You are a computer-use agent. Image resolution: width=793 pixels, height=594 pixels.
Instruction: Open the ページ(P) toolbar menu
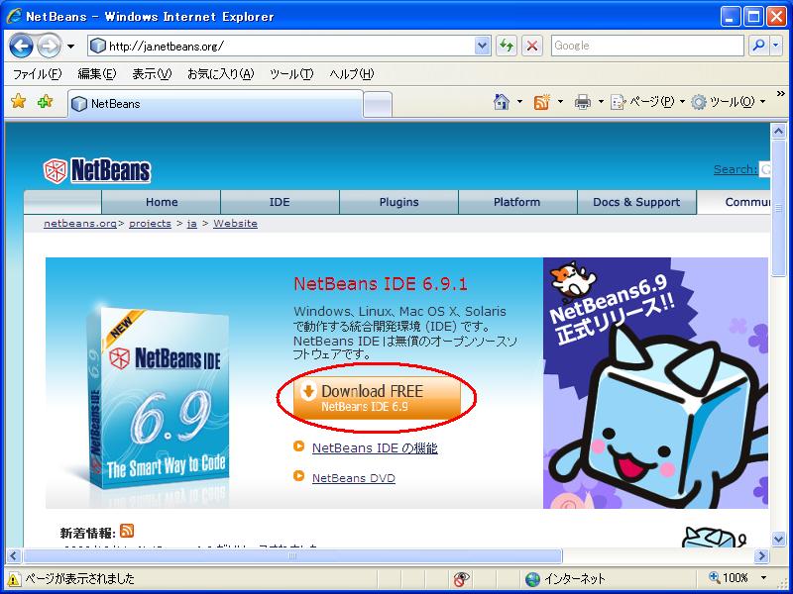pos(647,102)
